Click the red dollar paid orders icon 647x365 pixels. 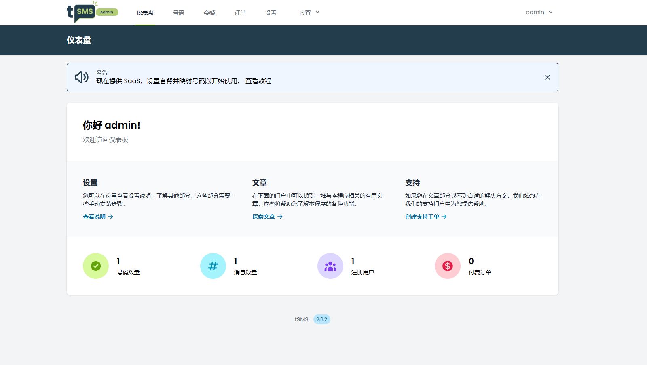click(448, 266)
